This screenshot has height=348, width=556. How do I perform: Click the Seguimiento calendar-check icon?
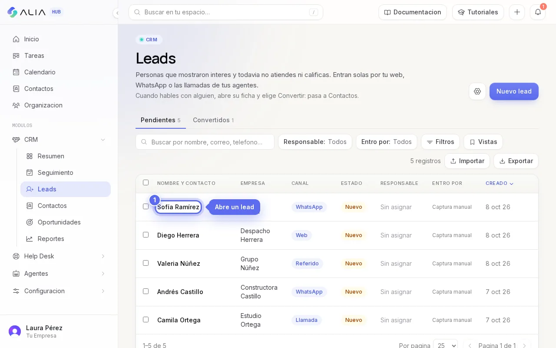click(30, 173)
